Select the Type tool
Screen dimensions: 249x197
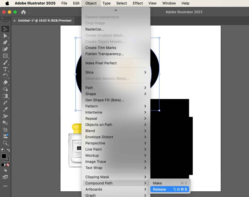[6, 69]
